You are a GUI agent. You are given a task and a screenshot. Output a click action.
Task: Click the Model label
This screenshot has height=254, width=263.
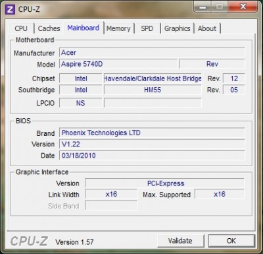pyautogui.click(x=46, y=65)
